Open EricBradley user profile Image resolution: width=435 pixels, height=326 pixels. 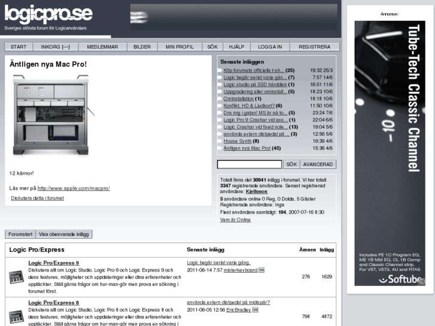point(239,310)
